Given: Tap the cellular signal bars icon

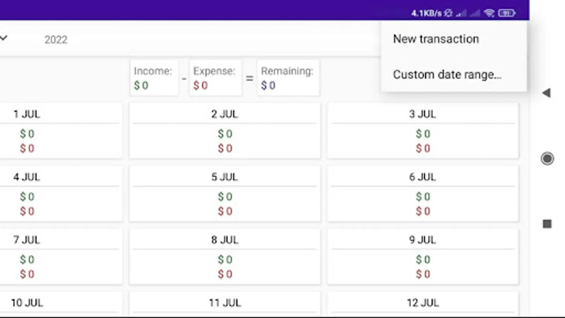Looking at the screenshot, I should pyautogui.click(x=461, y=13).
